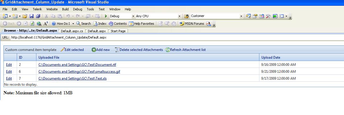Click the URL address input field
Viewport: 344px width, 115px height.
click(x=177, y=38)
